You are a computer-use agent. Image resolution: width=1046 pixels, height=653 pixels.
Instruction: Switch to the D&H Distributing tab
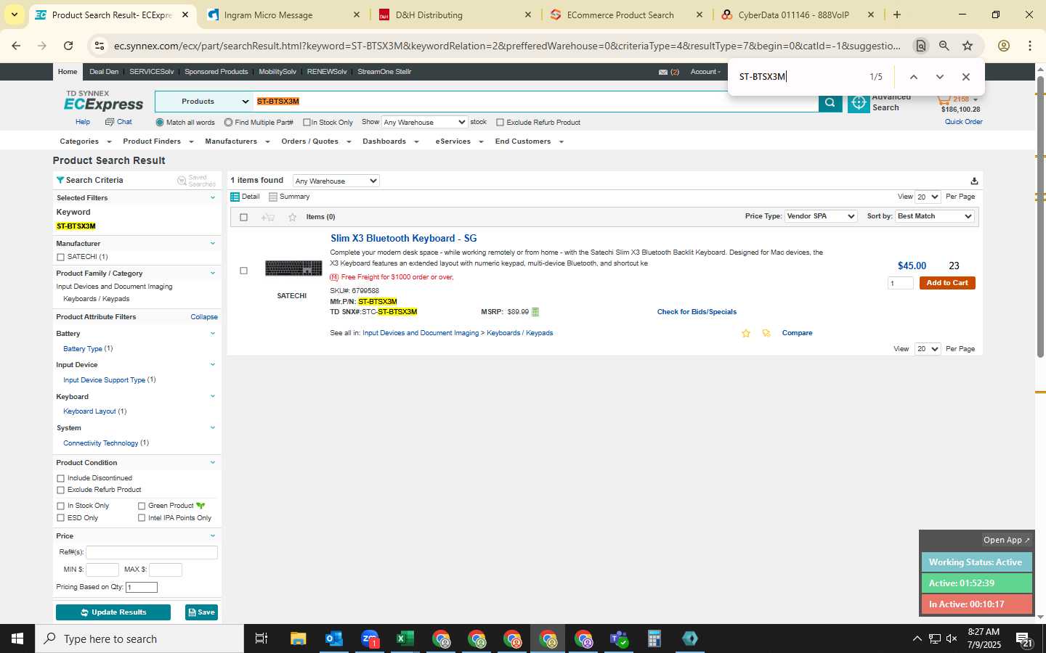[x=454, y=15]
